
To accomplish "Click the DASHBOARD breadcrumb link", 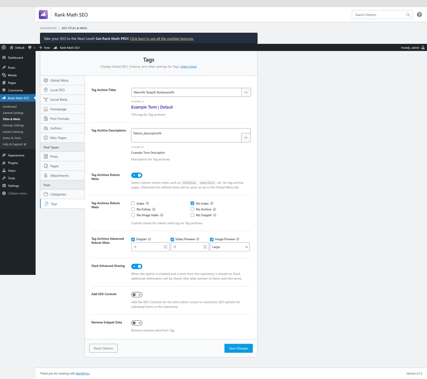I will pyautogui.click(x=48, y=28).
